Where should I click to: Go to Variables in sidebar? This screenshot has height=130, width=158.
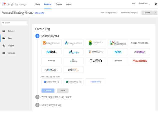coord(11,53)
